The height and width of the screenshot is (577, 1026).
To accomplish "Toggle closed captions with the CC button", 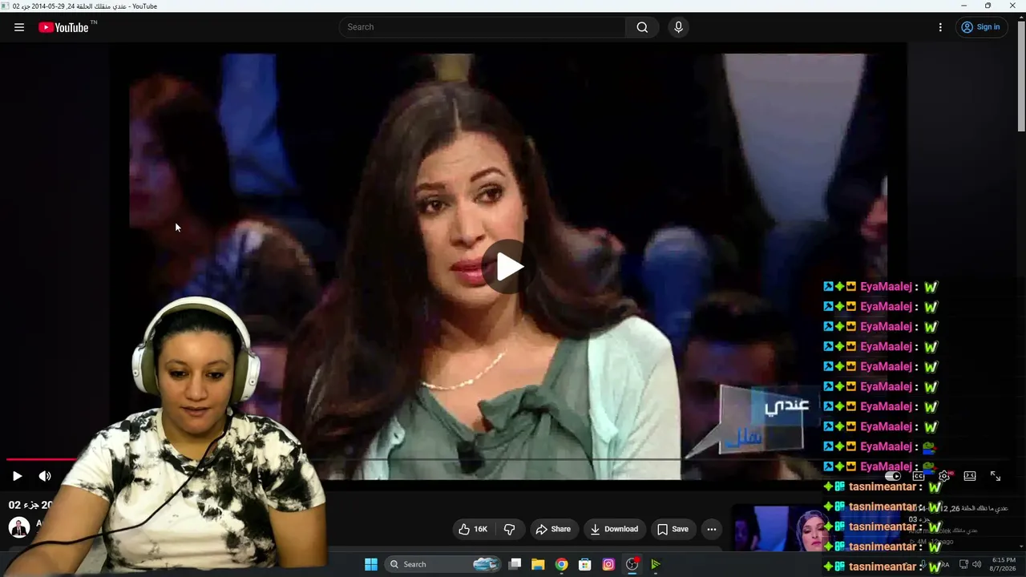I will 919,476.
